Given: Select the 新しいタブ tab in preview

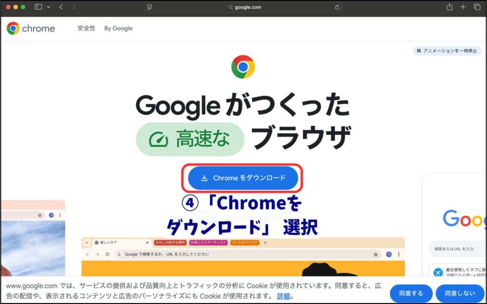Looking at the screenshot, I should click(x=121, y=243).
